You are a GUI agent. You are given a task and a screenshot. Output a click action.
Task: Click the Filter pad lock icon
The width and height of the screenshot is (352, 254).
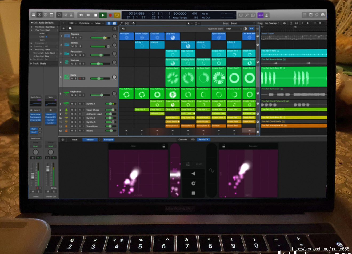[x=164, y=146]
